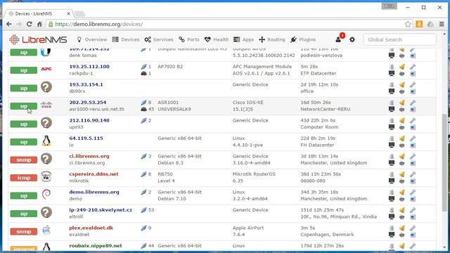Open the notifications icon with red badge
450x253 pixels.
click(x=340, y=39)
